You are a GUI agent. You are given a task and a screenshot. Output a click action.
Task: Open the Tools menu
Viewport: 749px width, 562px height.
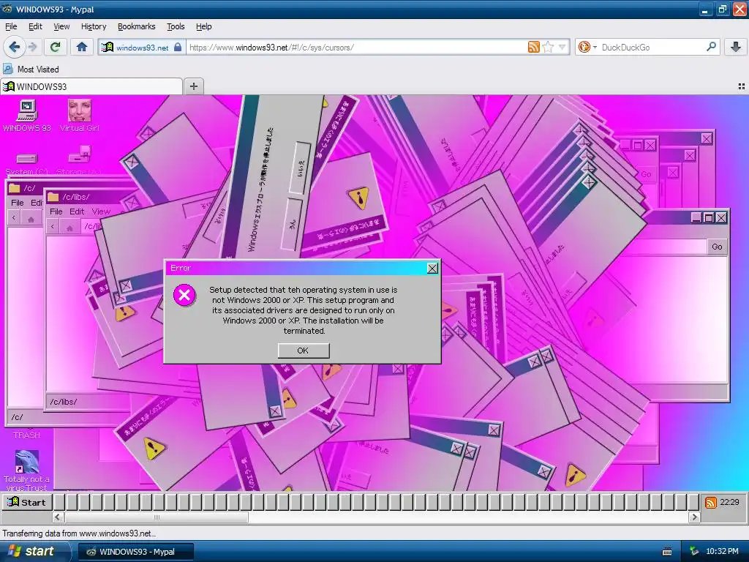(x=176, y=27)
